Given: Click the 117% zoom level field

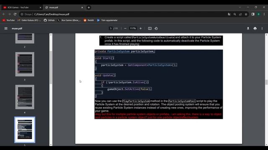Looking at the screenshot, I should click(x=133, y=28).
